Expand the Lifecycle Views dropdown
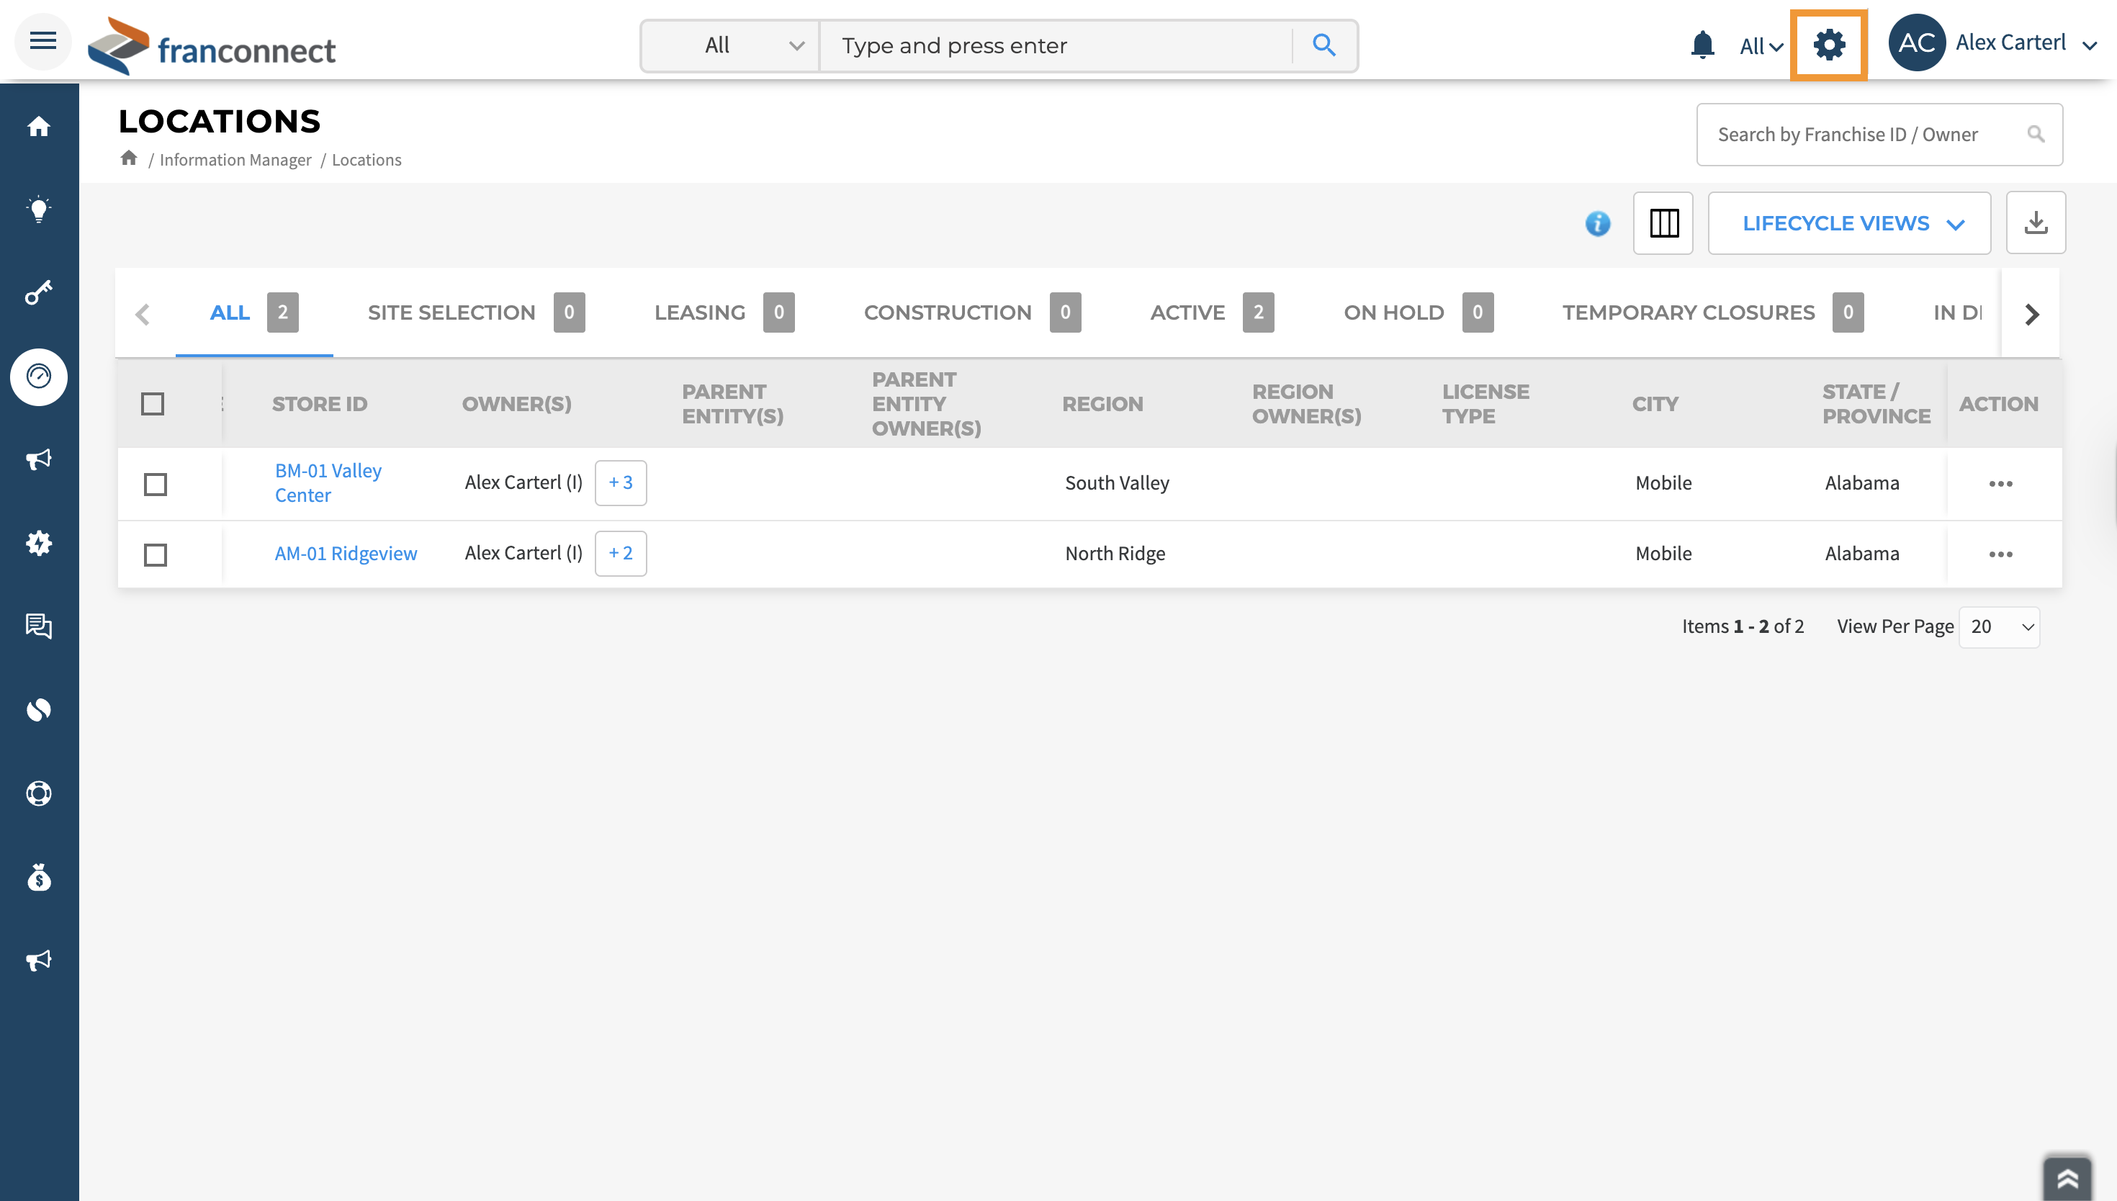Image resolution: width=2117 pixels, height=1201 pixels. coord(1849,222)
